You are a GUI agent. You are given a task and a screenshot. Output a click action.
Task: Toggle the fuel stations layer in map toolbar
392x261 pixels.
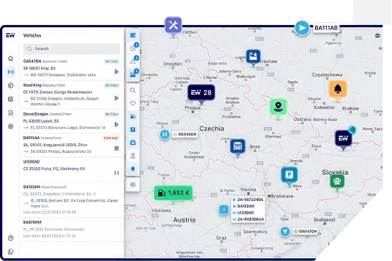(133, 116)
